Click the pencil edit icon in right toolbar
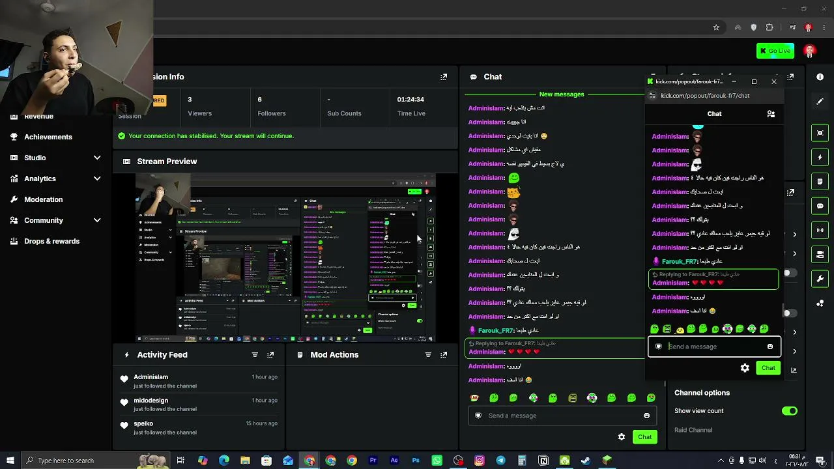The height and width of the screenshot is (469, 834). pyautogui.click(x=820, y=102)
